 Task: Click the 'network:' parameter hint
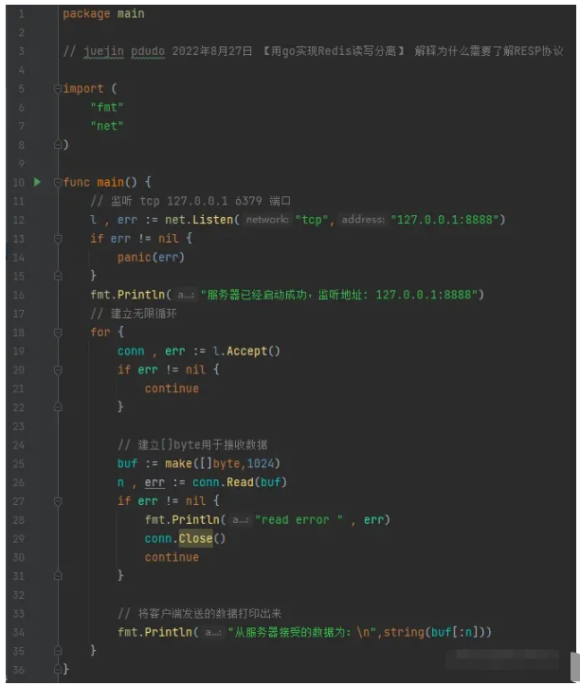pos(267,220)
